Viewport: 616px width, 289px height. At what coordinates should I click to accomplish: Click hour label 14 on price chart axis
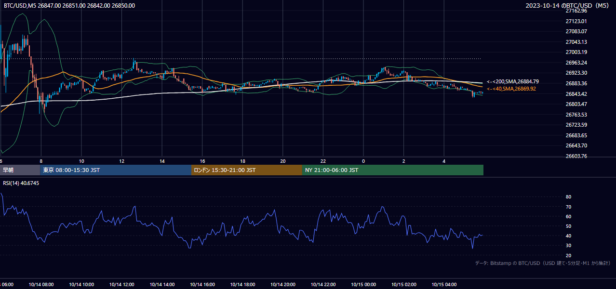162,161
